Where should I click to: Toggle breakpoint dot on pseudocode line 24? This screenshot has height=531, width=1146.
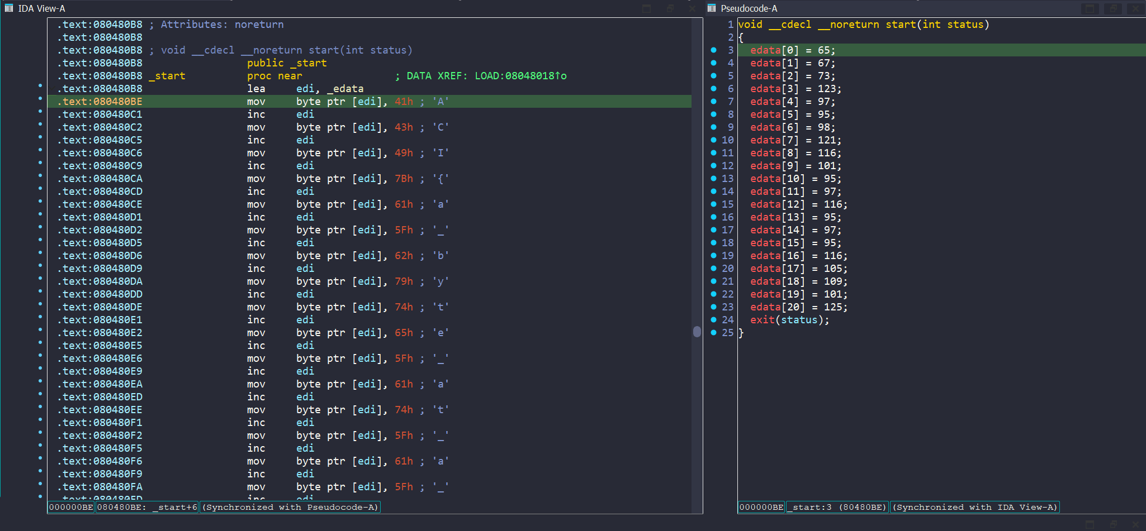(714, 320)
